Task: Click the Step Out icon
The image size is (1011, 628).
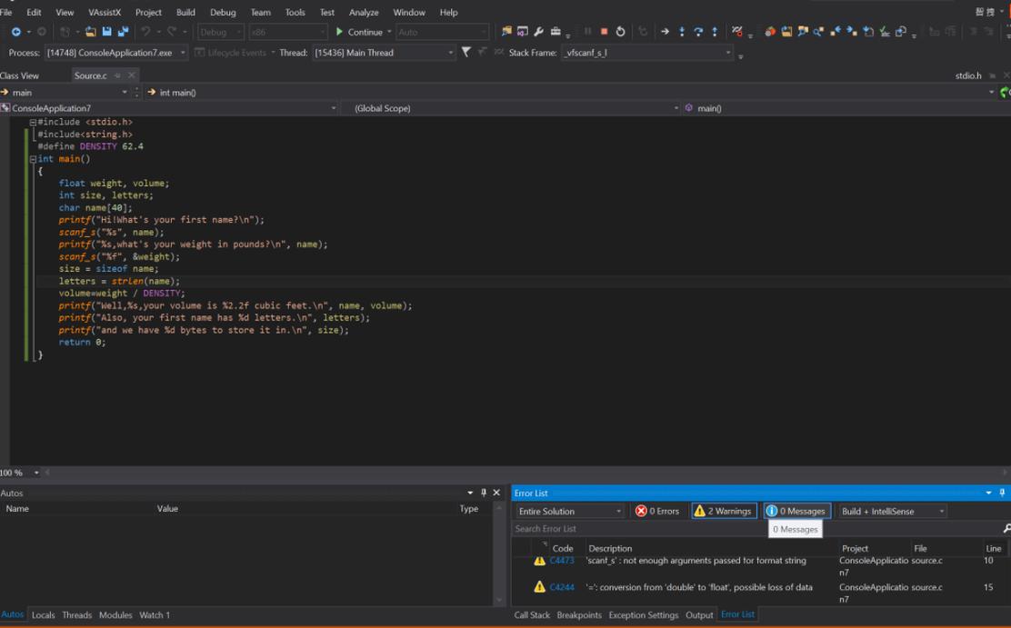Action: coord(715,32)
